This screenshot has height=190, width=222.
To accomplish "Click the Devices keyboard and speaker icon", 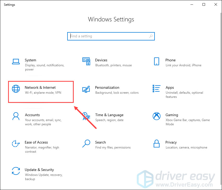I will (x=86, y=61).
